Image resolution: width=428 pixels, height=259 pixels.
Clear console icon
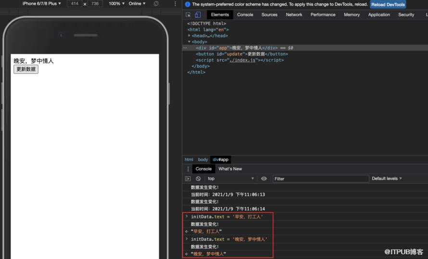click(x=198, y=179)
